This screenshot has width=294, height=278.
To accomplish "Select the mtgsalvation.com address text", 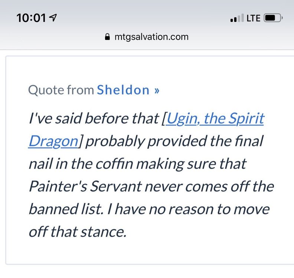I will [x=151, y=37].
